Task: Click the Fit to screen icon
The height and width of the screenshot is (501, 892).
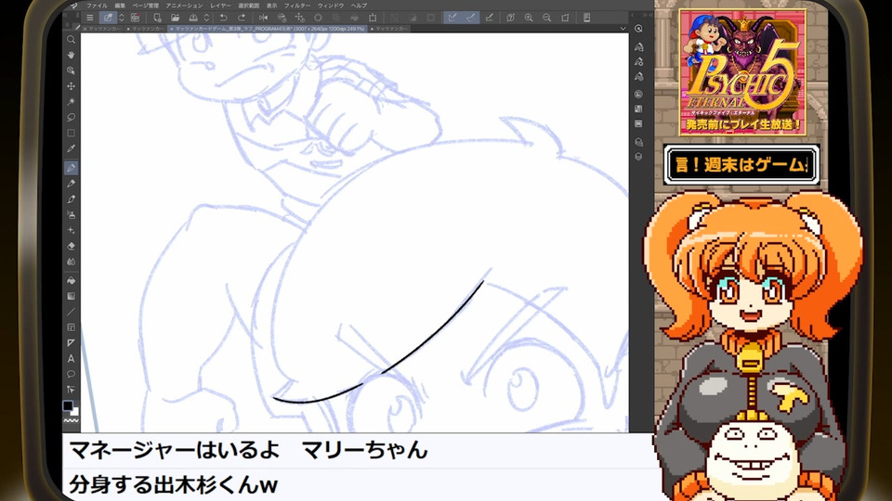Action: [x=565, y=18]
